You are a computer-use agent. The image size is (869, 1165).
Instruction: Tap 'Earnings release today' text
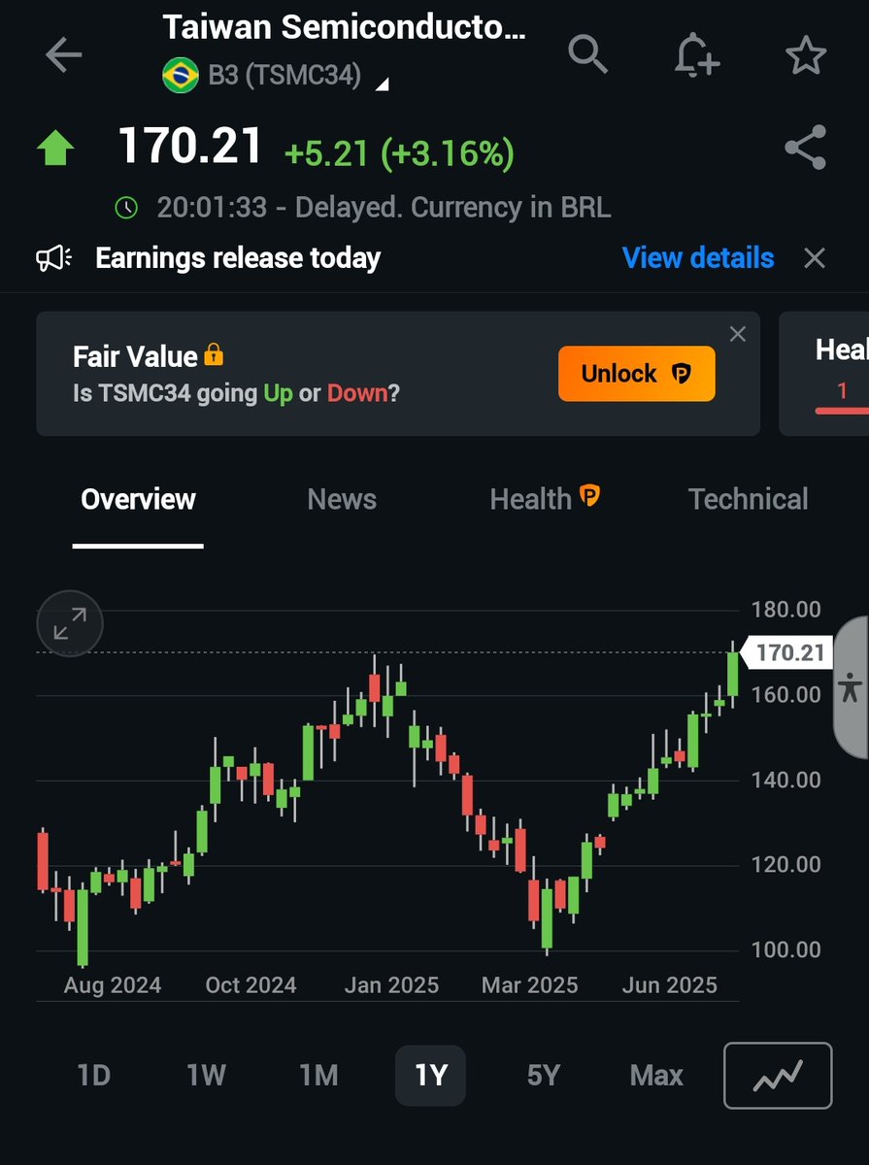238,258
